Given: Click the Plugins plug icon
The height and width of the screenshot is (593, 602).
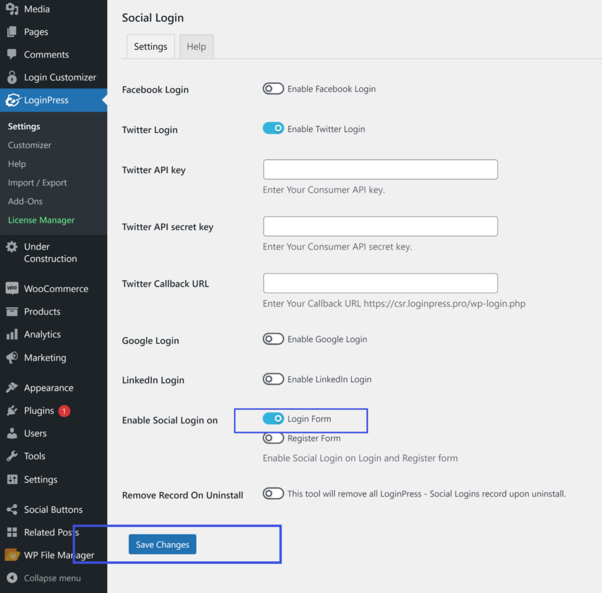Looking at the screenshot, I should point(12,410).
